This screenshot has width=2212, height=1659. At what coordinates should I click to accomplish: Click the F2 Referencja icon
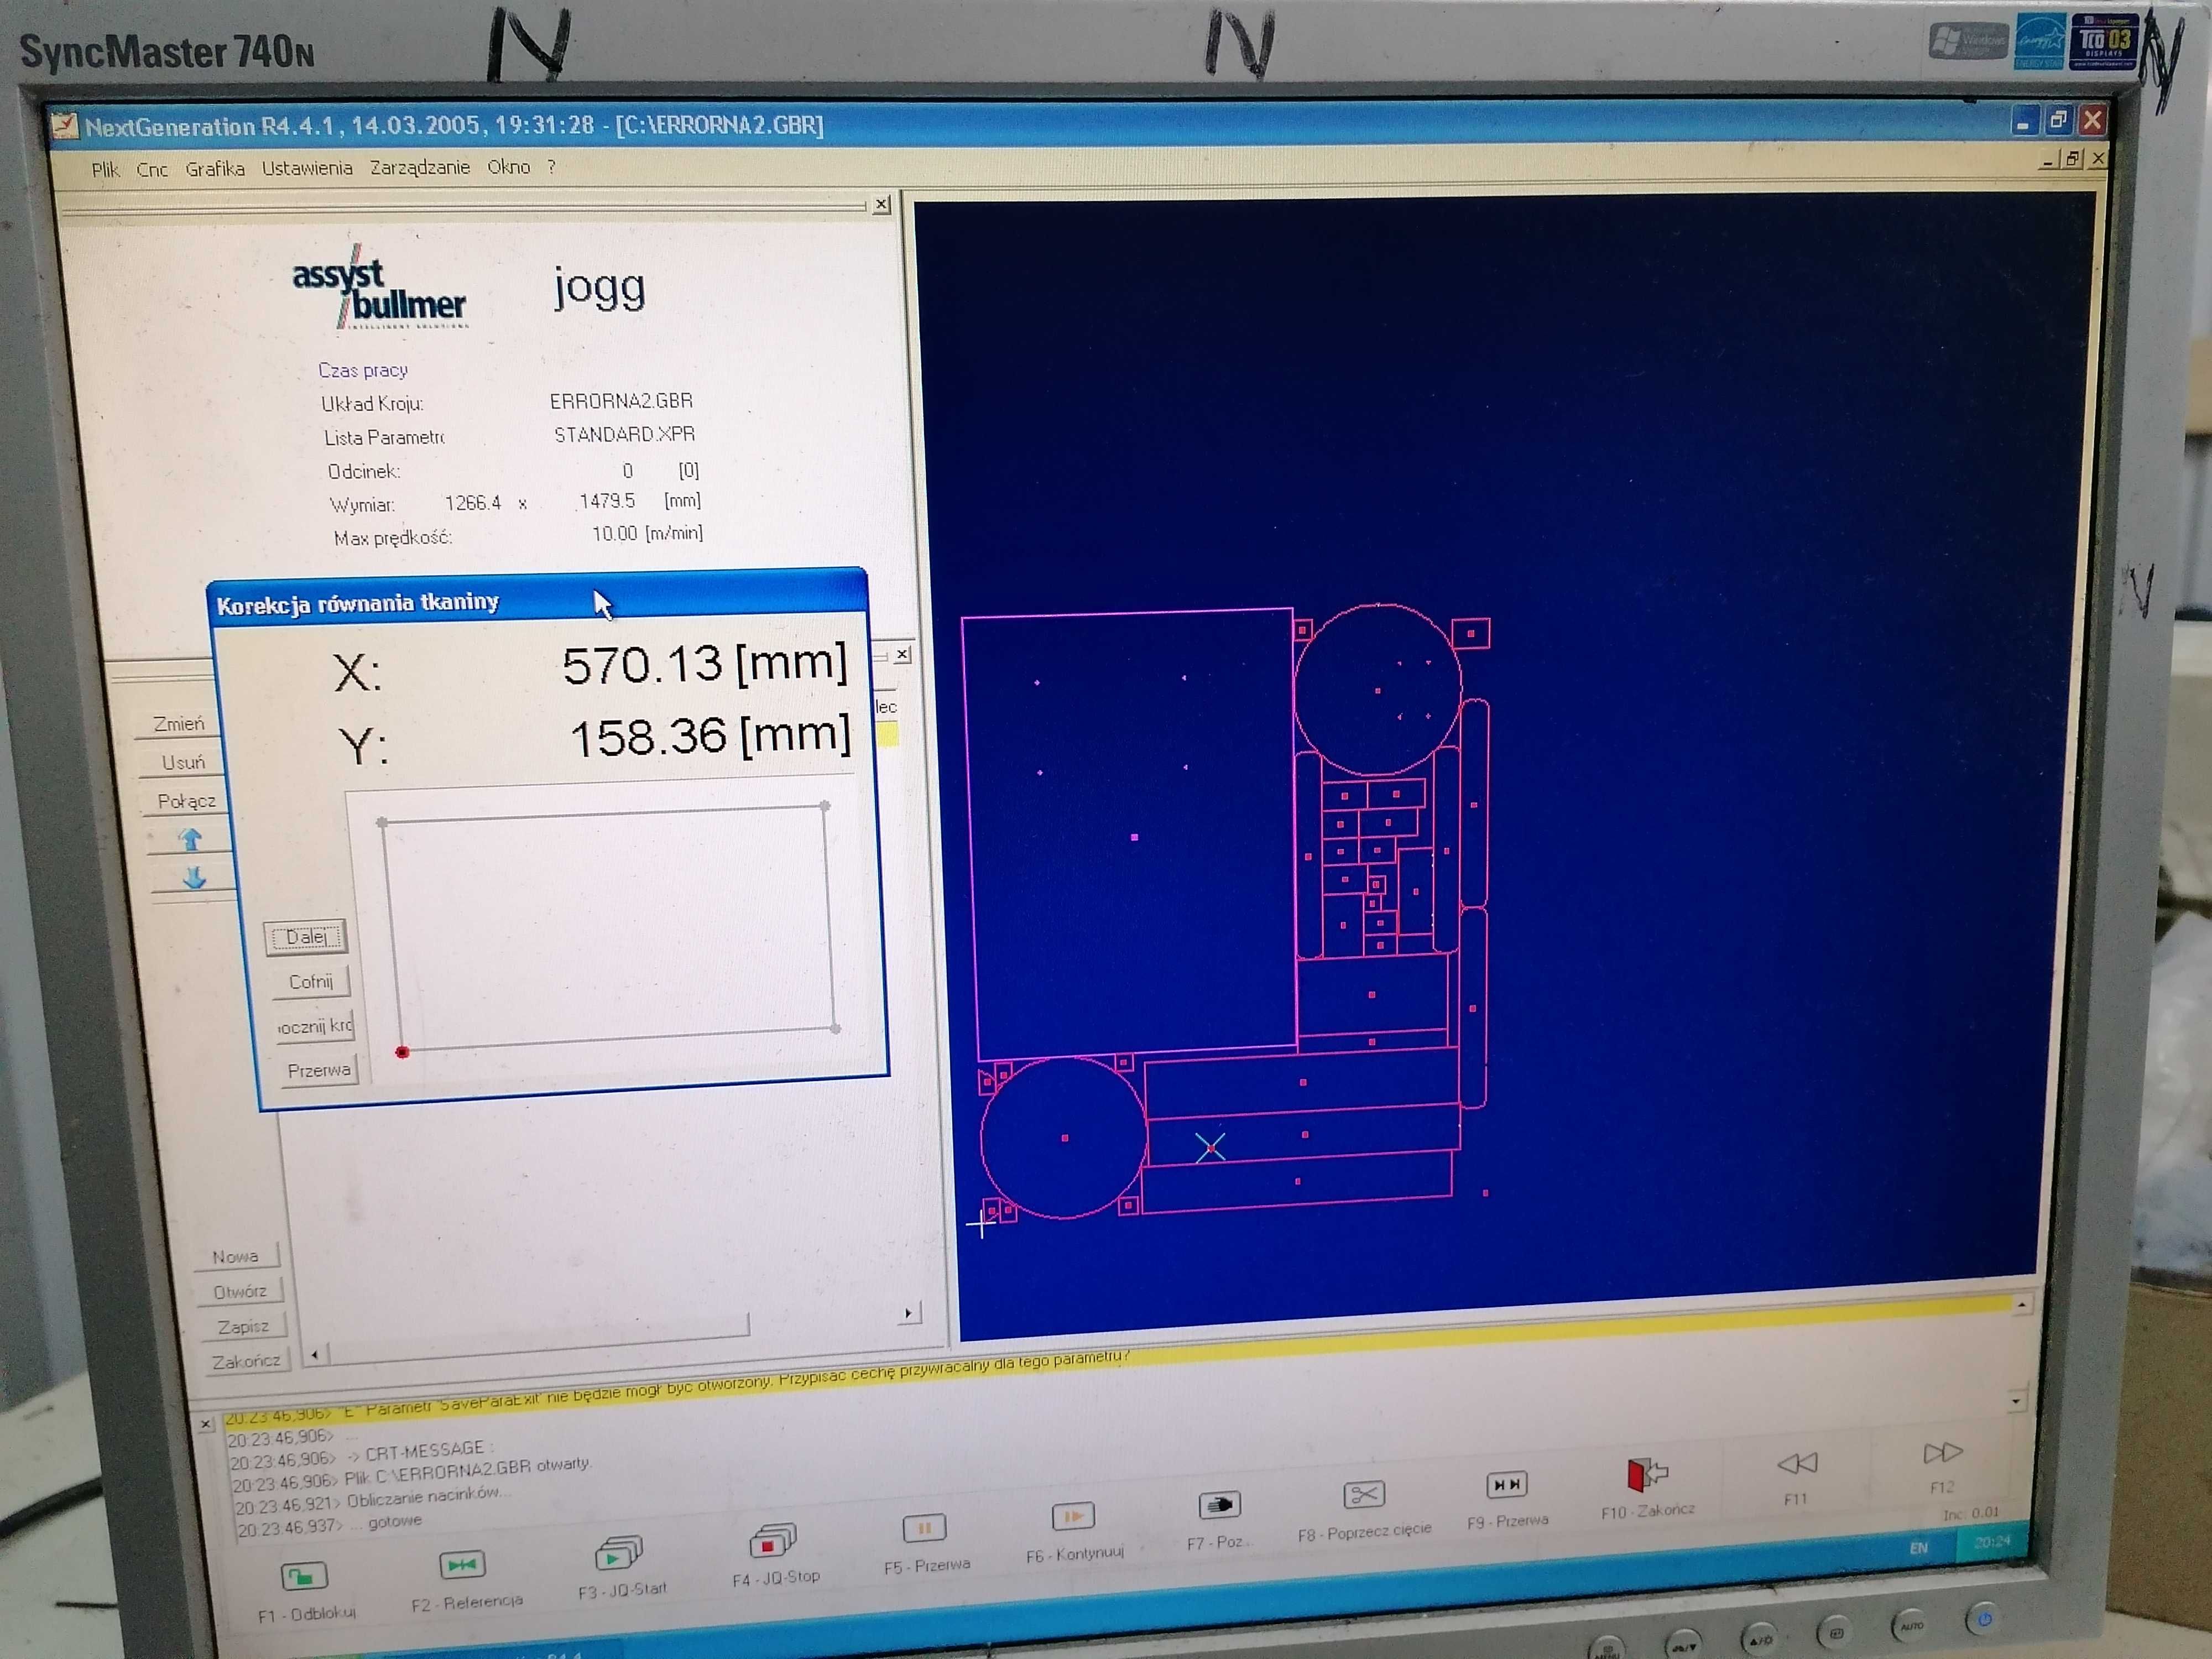461,1564
